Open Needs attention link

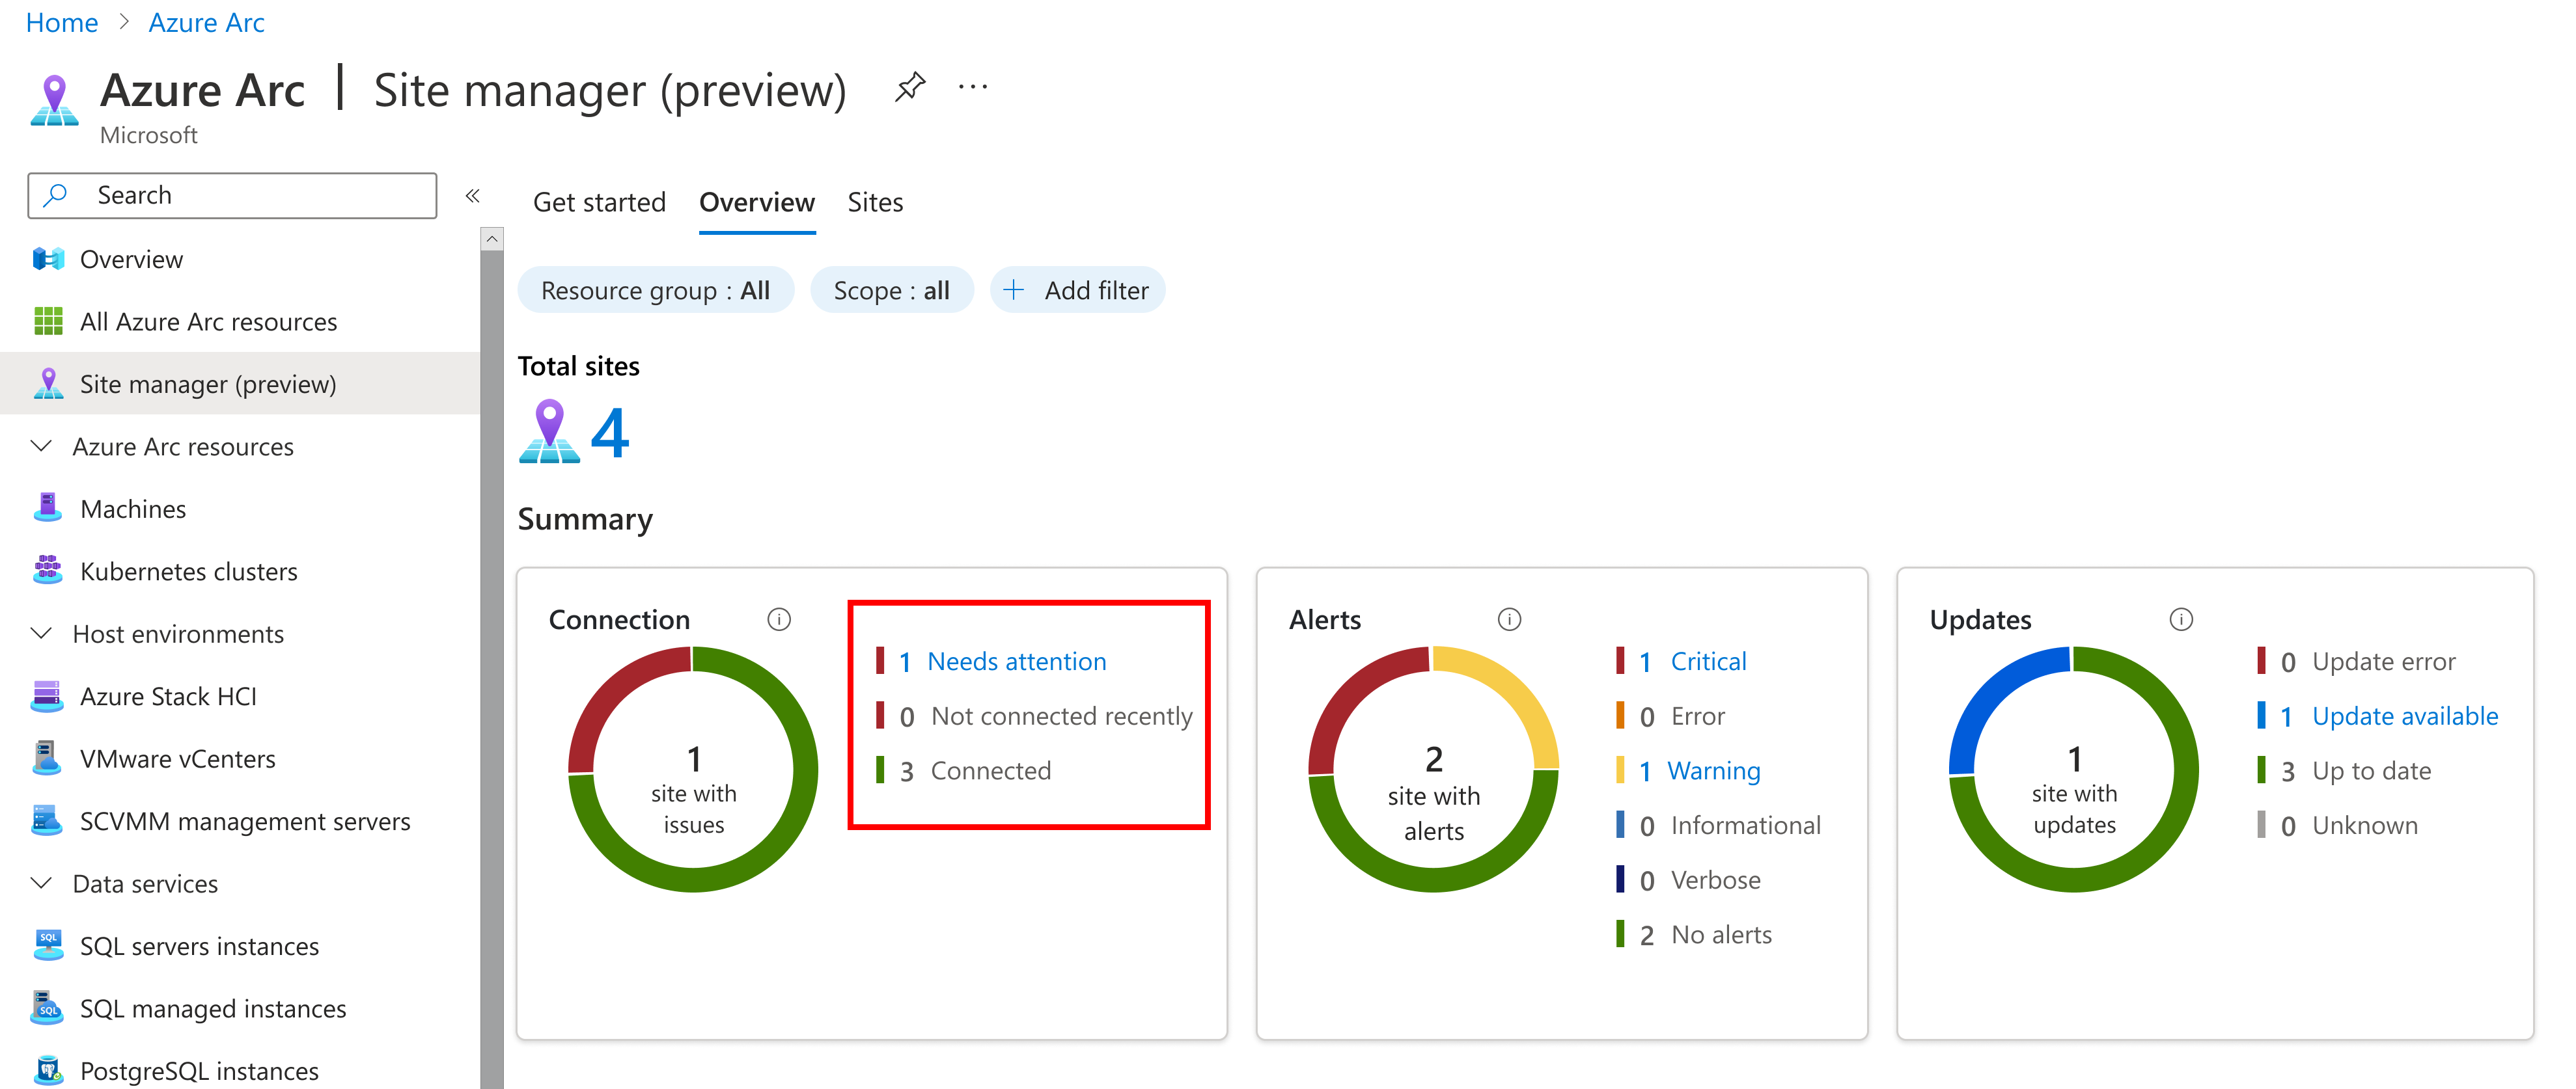[x=1016, y=662]
